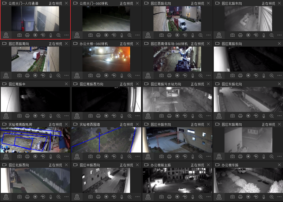Select the 办公大楼--360球机 video with fire glow
The height and width of the screenshot is (202, 283).
(x=106, y=59)
